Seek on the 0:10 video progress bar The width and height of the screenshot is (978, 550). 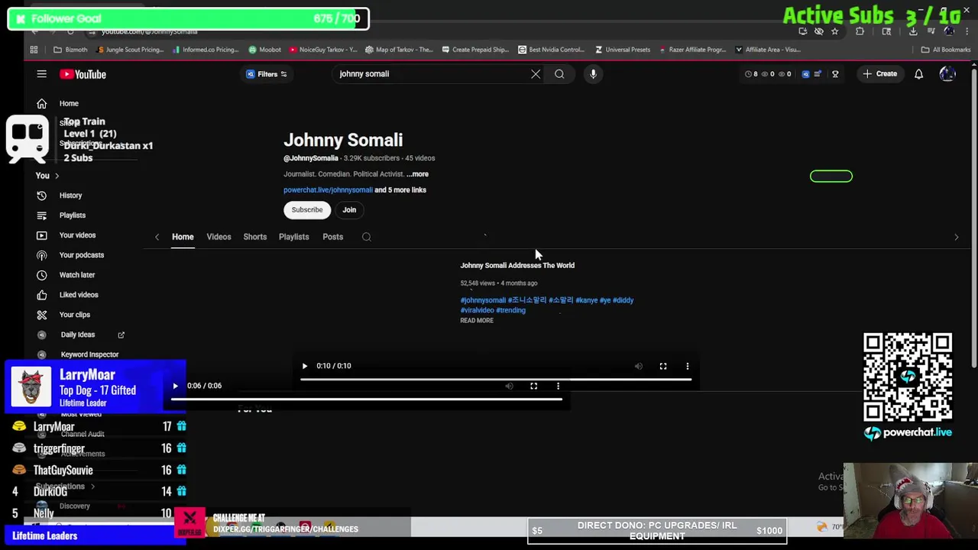pyautogui.click(x=496, y=379)
